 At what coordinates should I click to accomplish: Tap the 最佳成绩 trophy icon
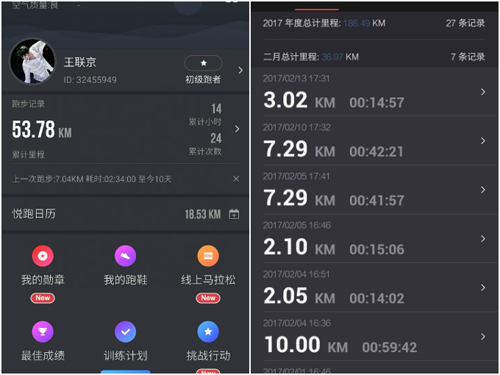coord(43,332)
